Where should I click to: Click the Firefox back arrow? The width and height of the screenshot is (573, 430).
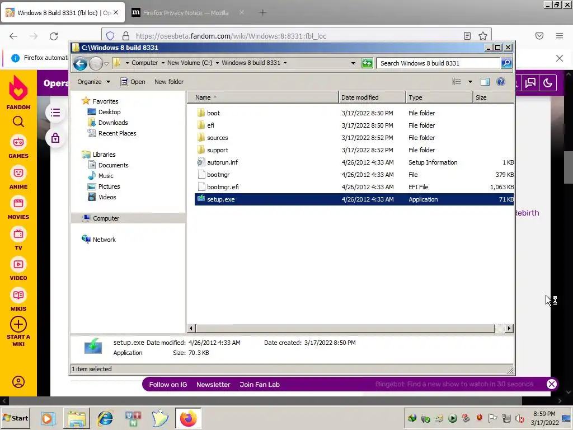tap(13, 36)
